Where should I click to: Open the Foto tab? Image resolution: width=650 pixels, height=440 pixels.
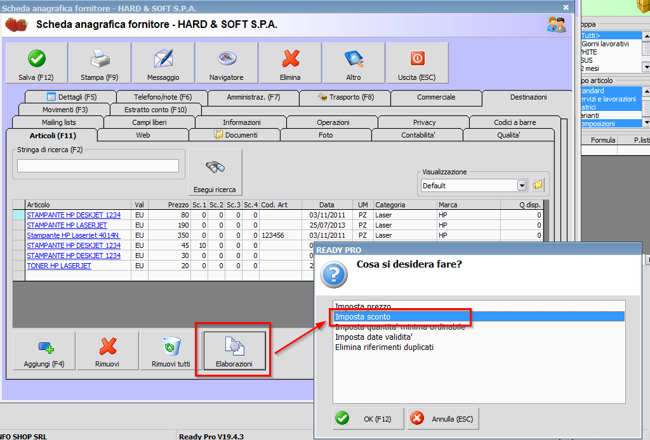326,135
